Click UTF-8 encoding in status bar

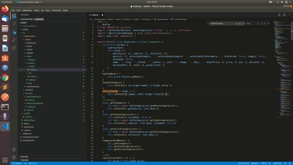click(264, 163)
